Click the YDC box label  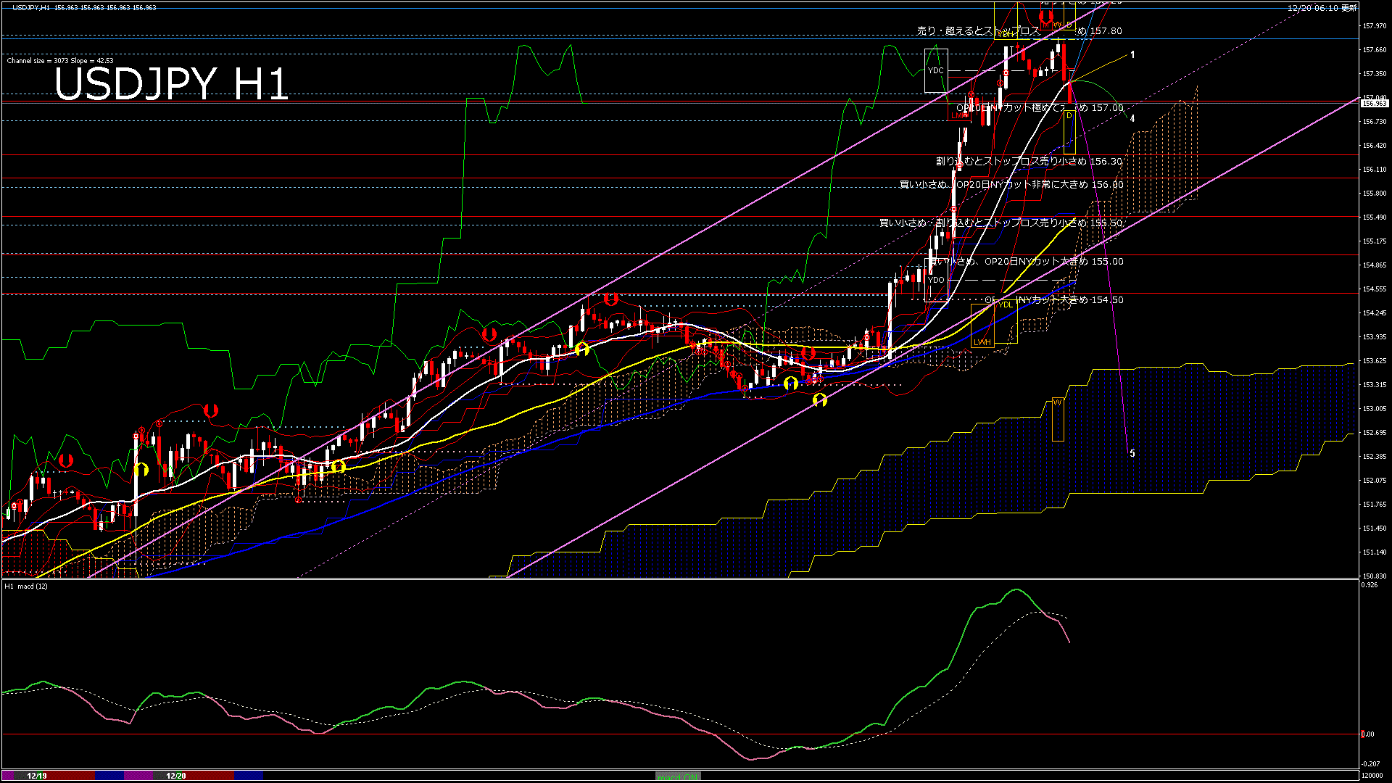click(x=935, y=70)
